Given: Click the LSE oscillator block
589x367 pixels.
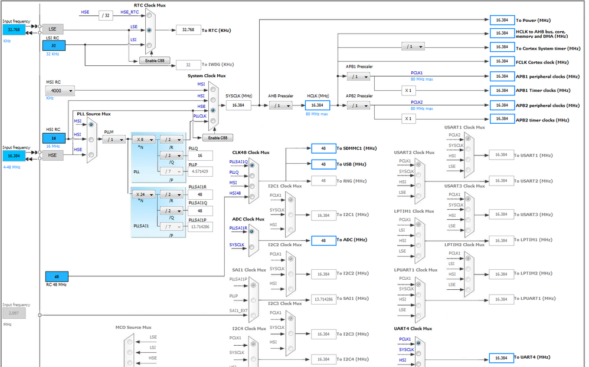Looking at the screenshot, I should pos(53,29).
